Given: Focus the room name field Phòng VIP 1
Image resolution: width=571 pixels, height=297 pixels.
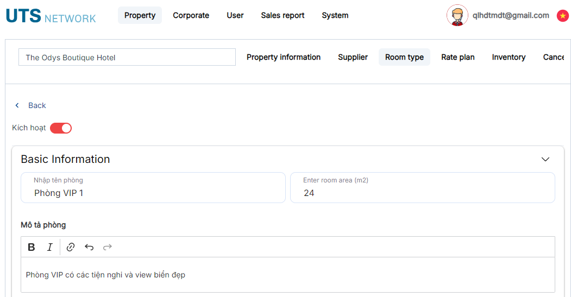Looking at the screenshot, I should coord(153,187).
